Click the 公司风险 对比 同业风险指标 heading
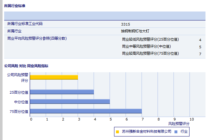209x140 pixels. [x=26, y=66]
